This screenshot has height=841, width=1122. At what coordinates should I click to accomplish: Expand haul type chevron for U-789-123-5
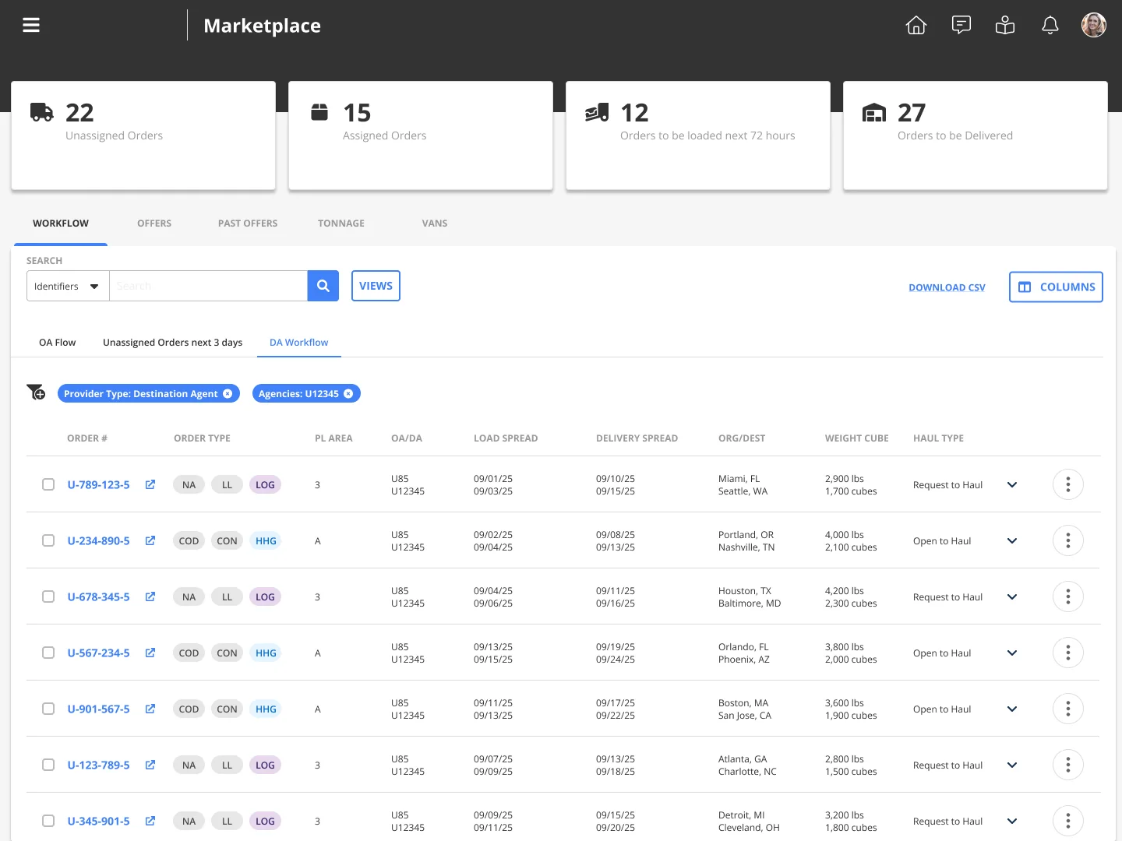[x=1012, y=484]
